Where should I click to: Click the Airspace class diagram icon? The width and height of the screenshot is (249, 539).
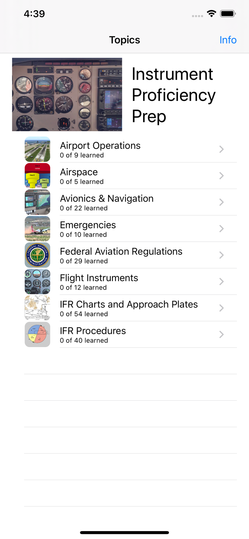37,176
